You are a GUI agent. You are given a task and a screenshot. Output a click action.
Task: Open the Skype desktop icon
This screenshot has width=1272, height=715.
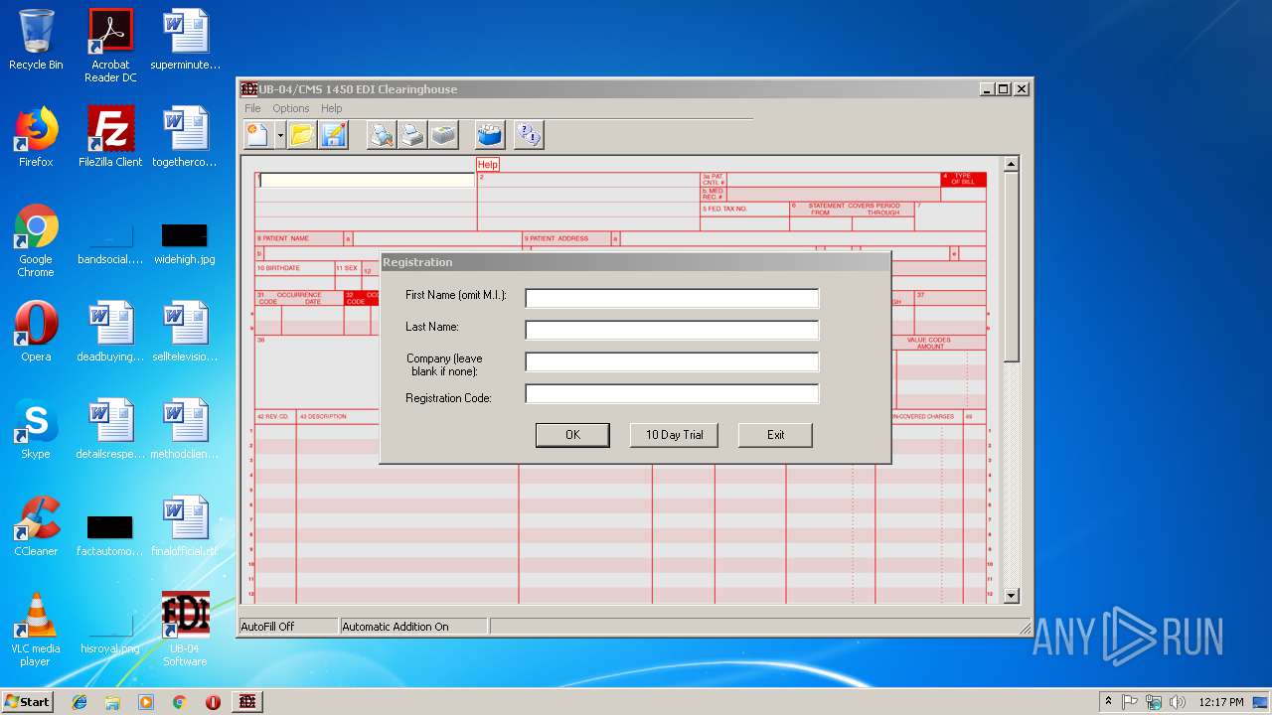36,430
